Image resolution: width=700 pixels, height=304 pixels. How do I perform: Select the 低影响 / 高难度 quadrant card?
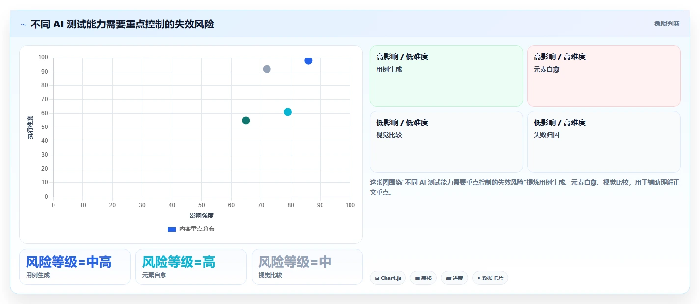pyautogui.click(x=604, y=142)
